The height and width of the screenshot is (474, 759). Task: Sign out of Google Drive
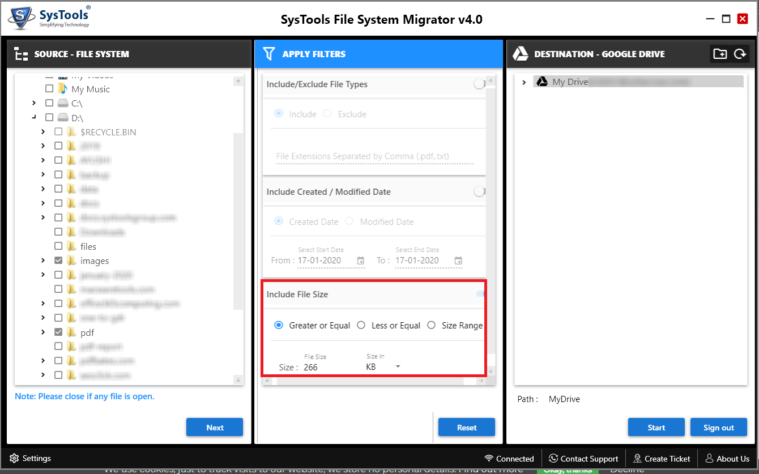point(719,428)
